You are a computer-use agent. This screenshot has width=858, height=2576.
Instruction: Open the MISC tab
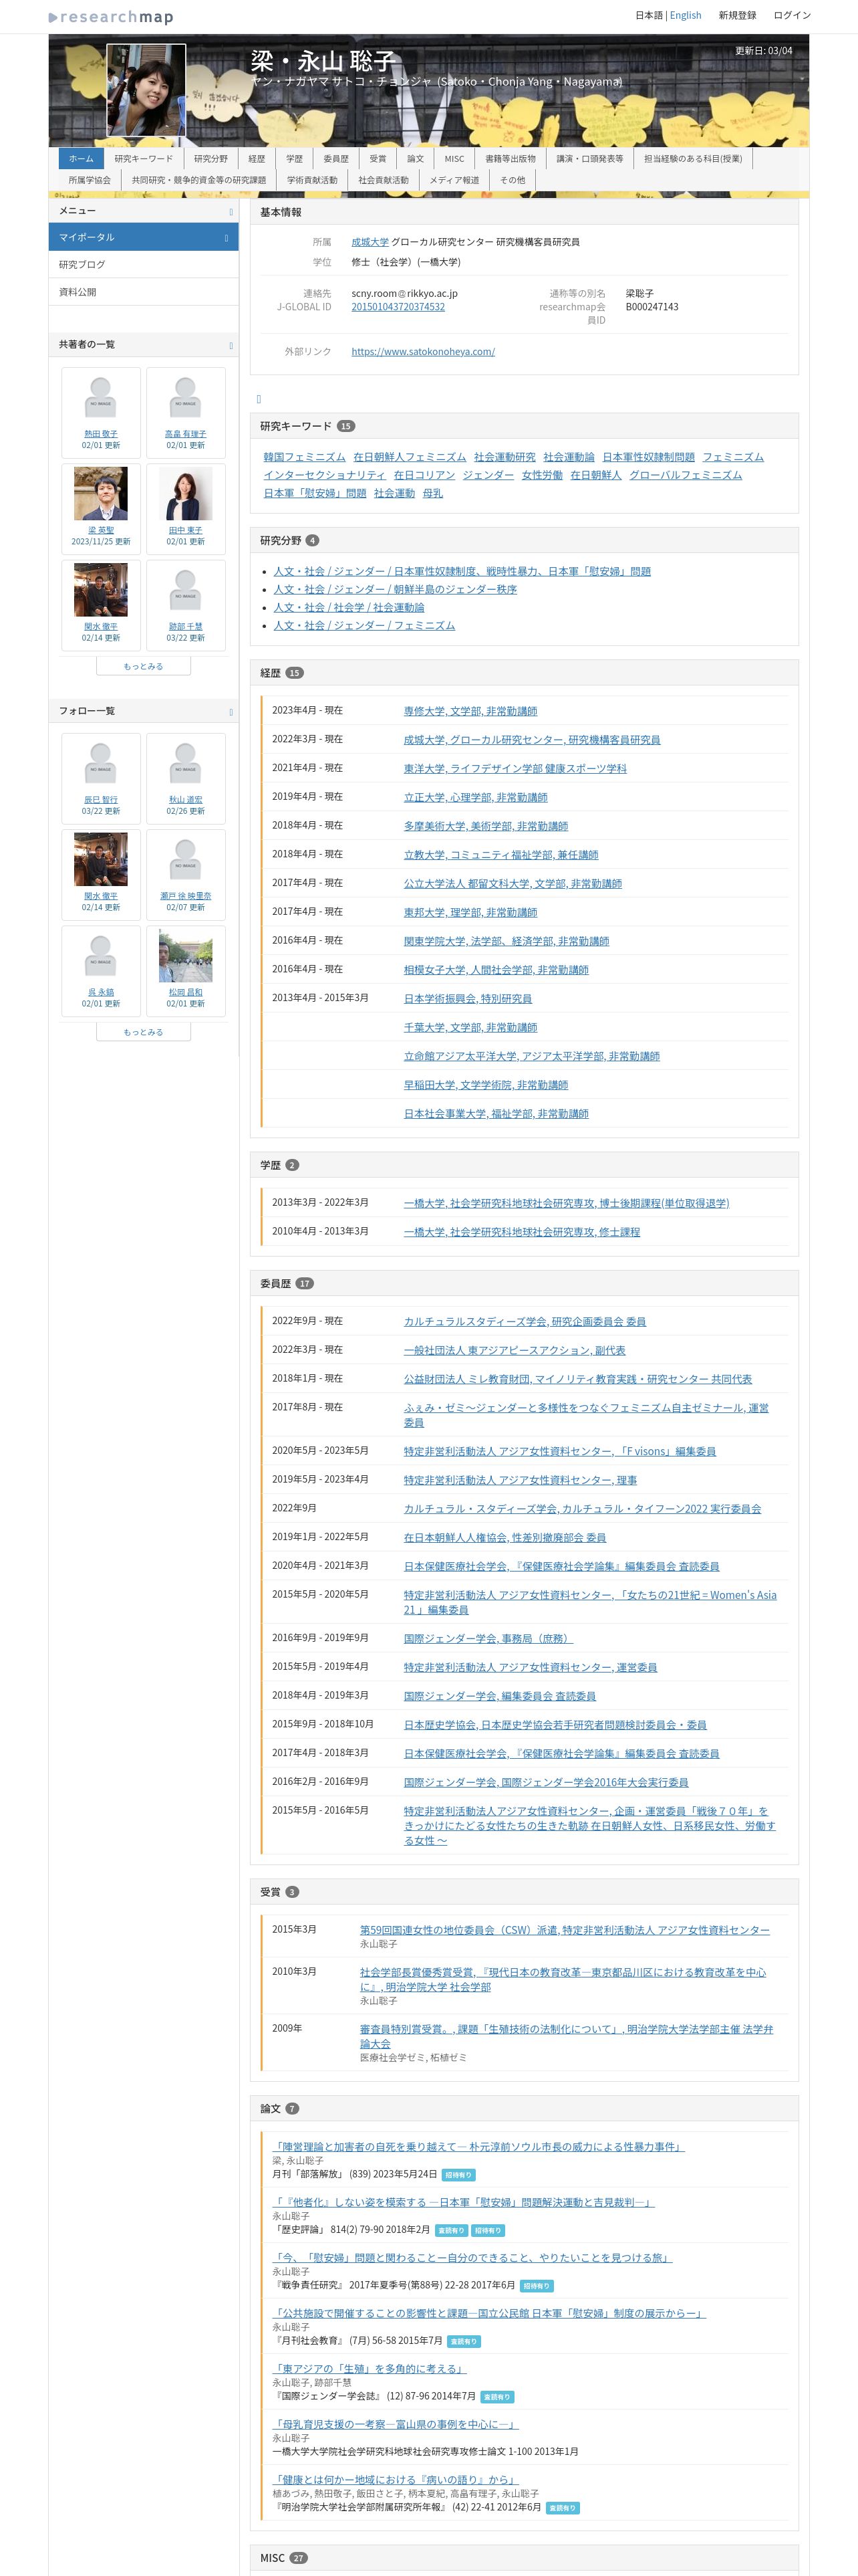point(454,158)
